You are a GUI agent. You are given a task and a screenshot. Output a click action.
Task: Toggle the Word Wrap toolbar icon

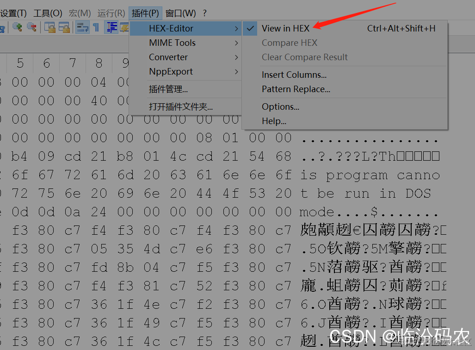tap(82, 28)
